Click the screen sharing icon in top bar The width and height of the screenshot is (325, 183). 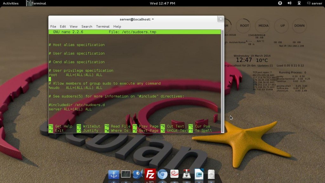click(299, 3)
